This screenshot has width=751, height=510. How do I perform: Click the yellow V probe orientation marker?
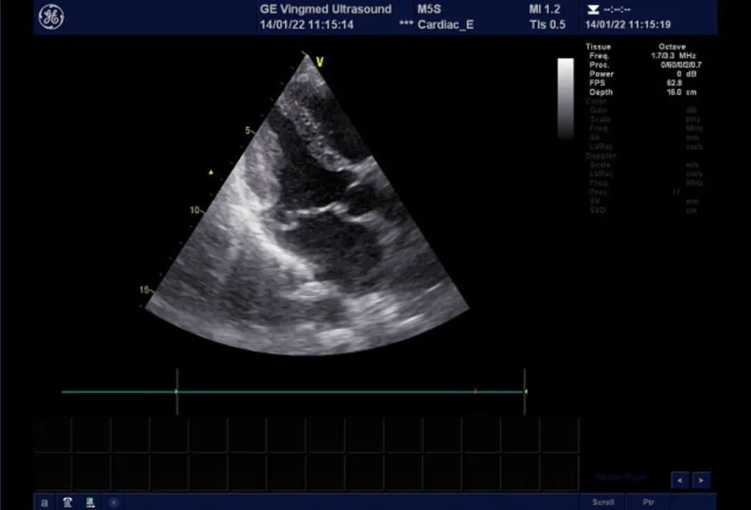pyautogui.click(x=319, y=63)
